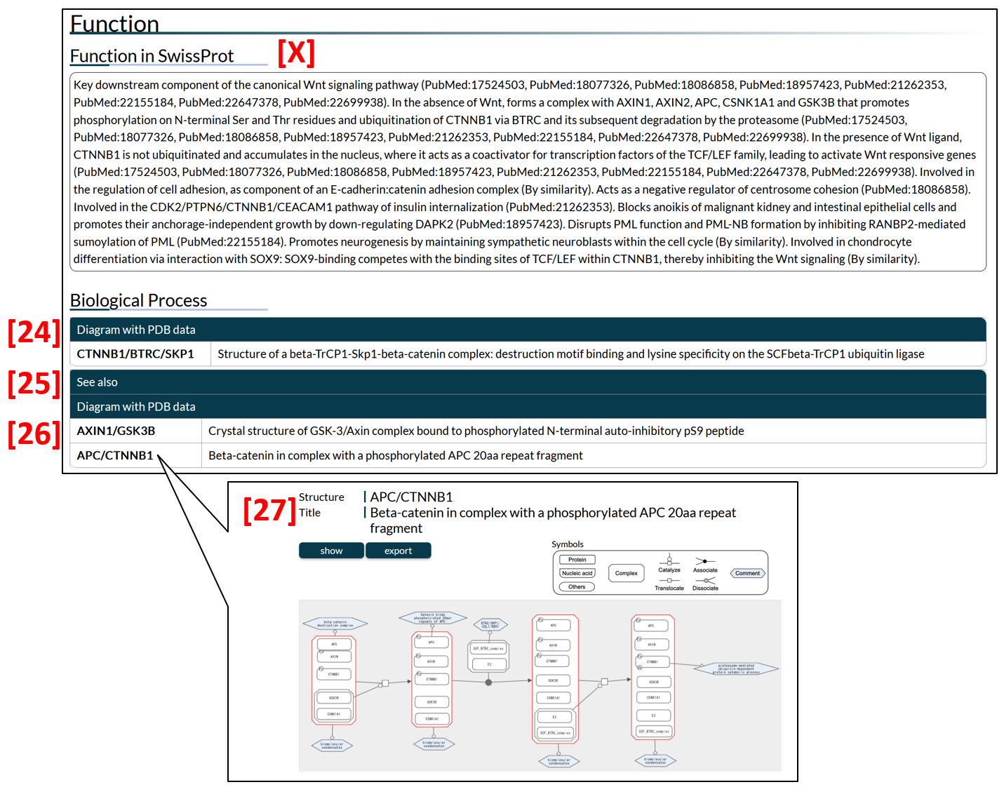Click the Dissociate symbol in the legend
The width and height of the screenshot is (1004, 794).
click(x=705, y=584)
